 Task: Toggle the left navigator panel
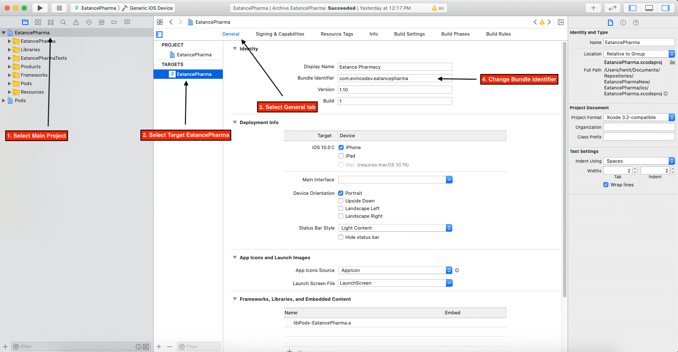pyautogui.click(x=633, y=8)
